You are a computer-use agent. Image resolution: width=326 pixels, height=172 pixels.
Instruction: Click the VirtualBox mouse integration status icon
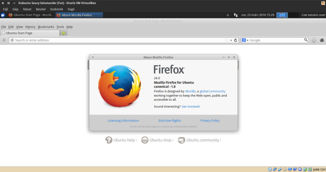[x=305, y=169]
